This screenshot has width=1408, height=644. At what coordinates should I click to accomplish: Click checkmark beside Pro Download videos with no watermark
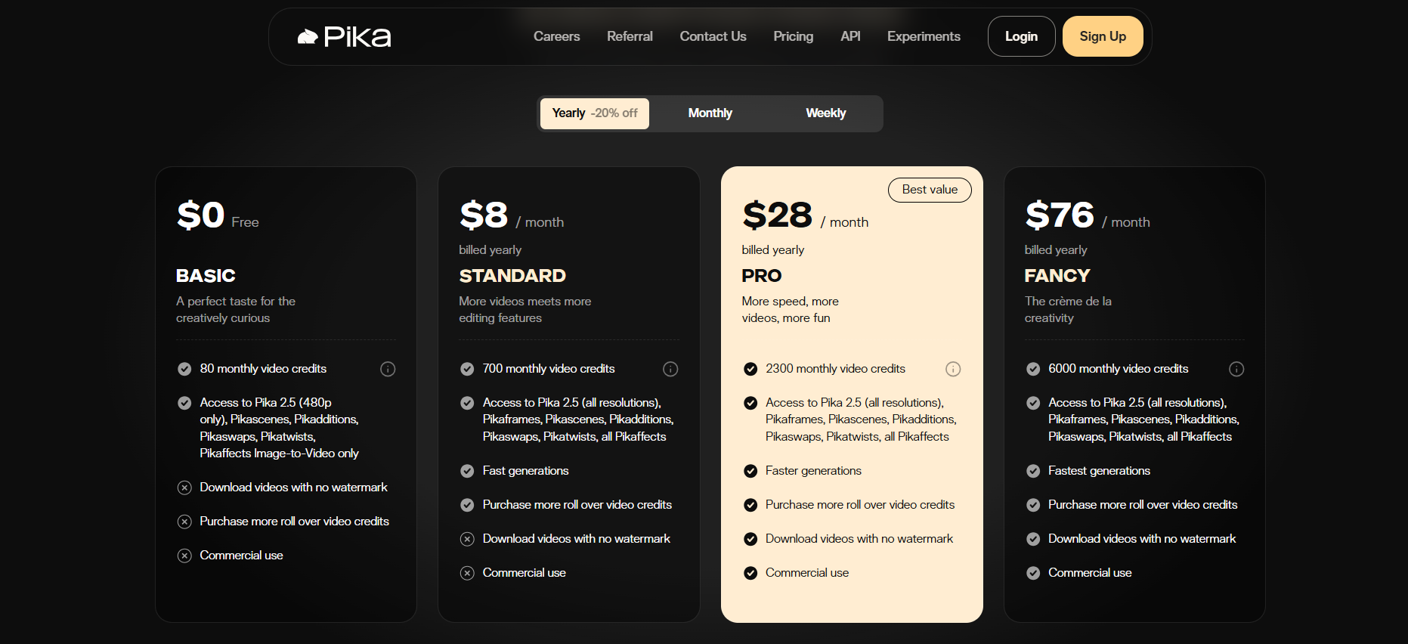click(750, 539)
